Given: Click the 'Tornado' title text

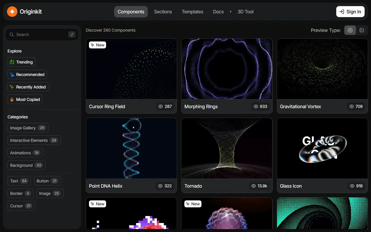Looking at the screenshot, I should pos(193,186).
